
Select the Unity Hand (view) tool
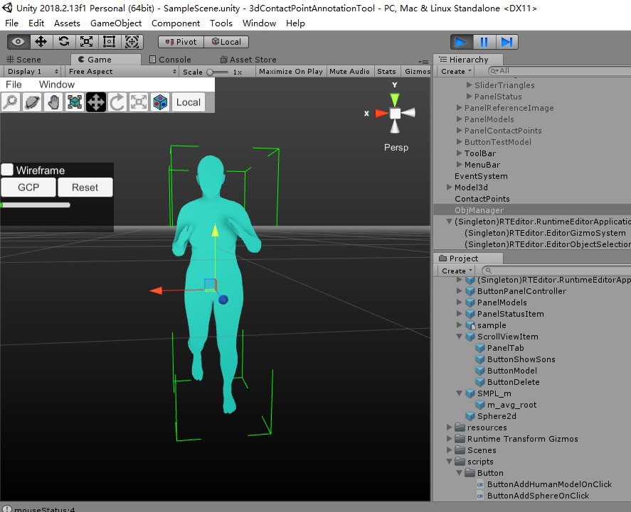click(18, 42)
